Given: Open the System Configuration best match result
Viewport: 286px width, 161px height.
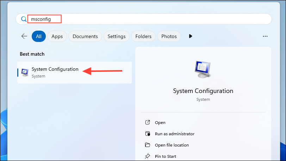Looking at the screenshot, I should point(74,73).
